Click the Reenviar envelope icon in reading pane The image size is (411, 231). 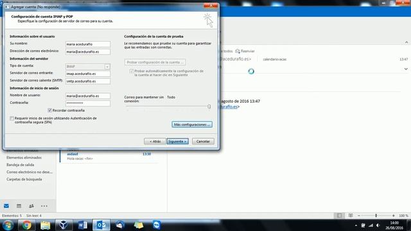[x=238, y=51]
